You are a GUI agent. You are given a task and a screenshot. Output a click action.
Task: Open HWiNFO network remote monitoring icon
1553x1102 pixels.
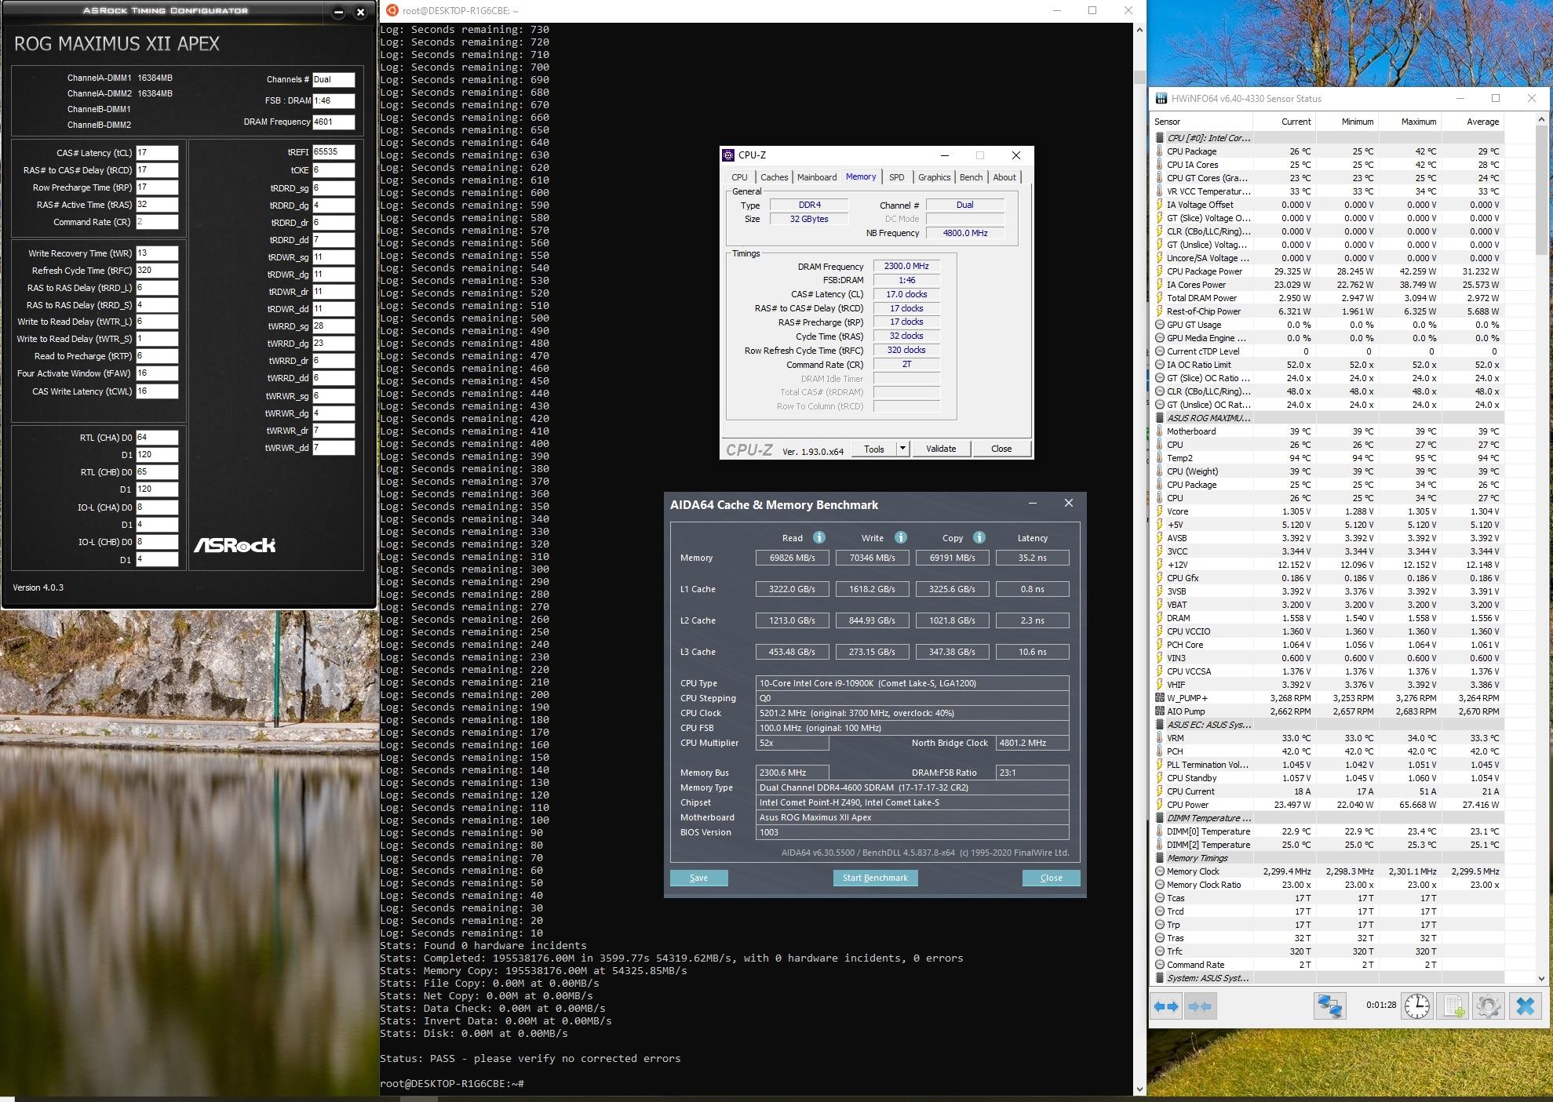point(1329,1006)
